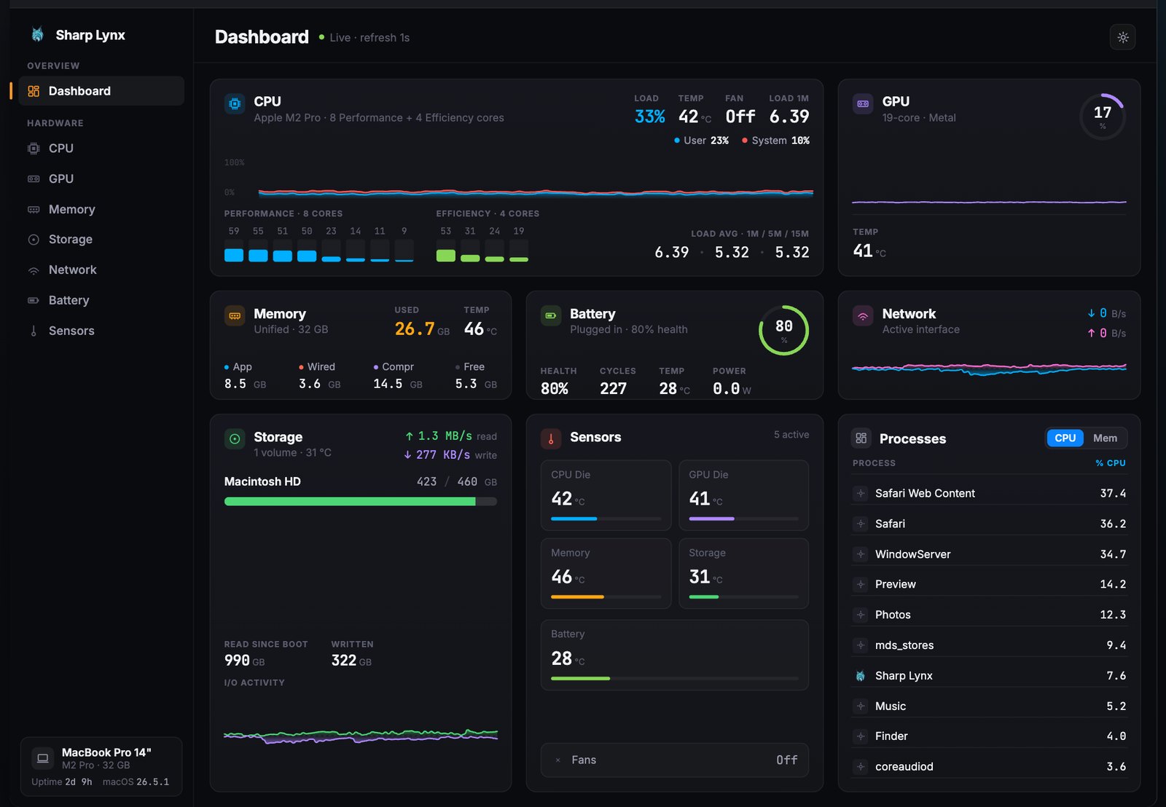Select the WindowServer process row

pyautogui.click(x=989, y=554)
